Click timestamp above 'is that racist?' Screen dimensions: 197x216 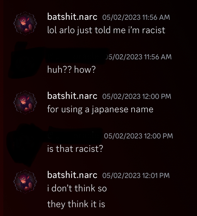click(x=138, y=136)
